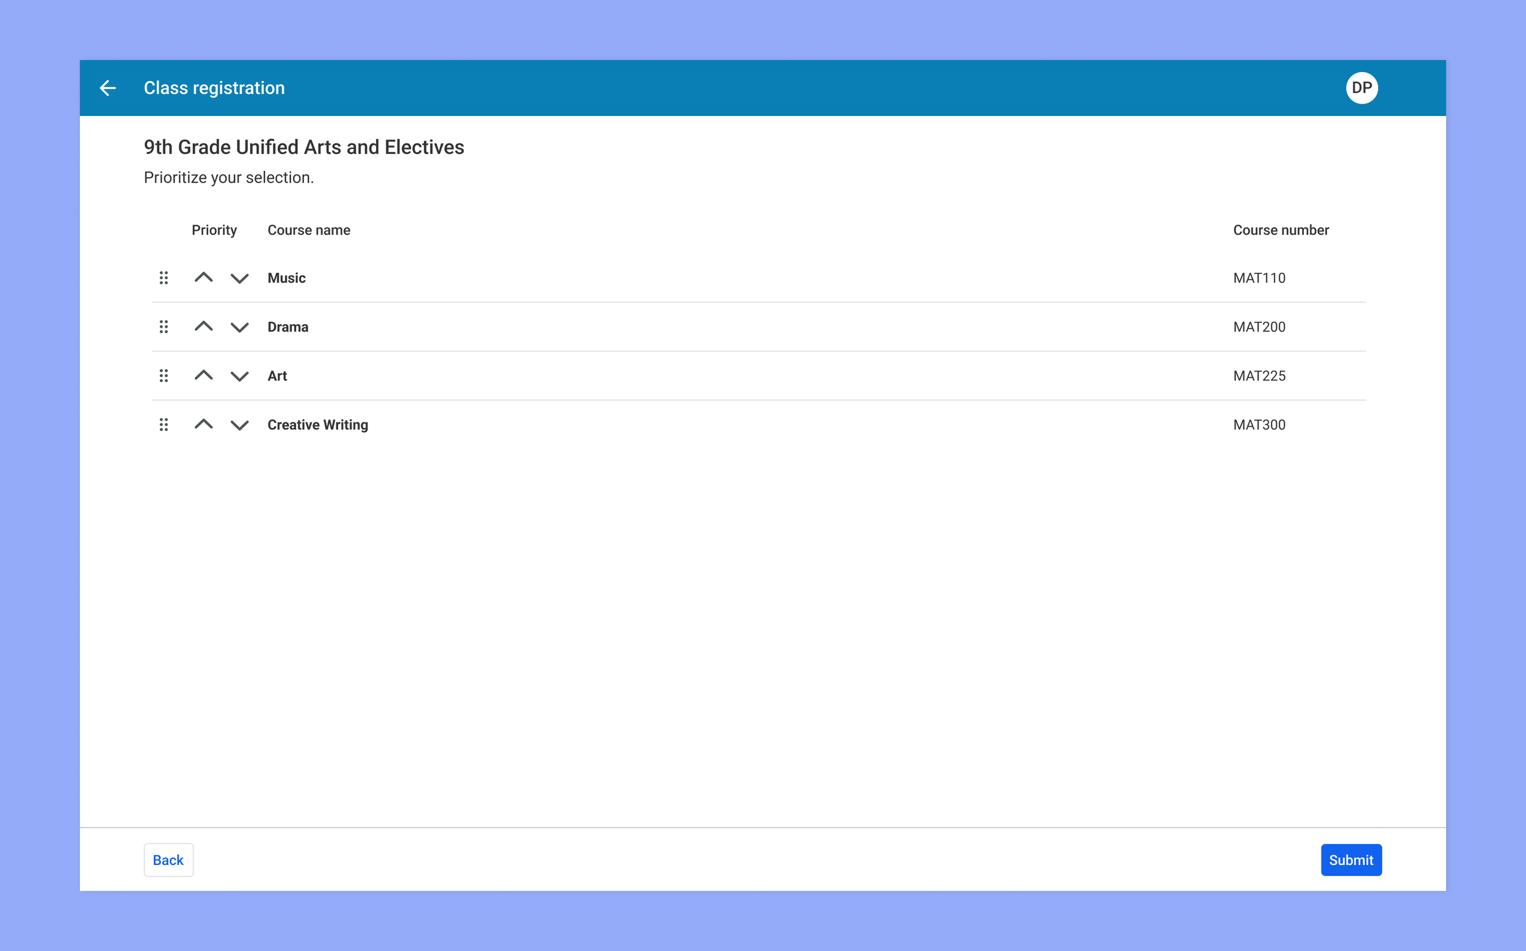
Task: Move Drama up in priority
Action: pyautogui.click(x=203, y=327)
